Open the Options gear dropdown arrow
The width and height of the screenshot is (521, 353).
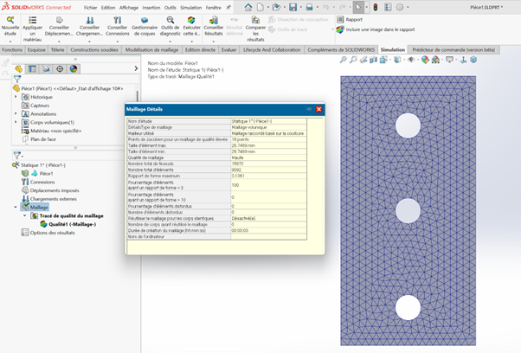(408, 7)
